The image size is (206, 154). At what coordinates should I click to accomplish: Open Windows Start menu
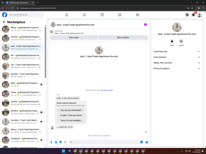coord(63,151)
